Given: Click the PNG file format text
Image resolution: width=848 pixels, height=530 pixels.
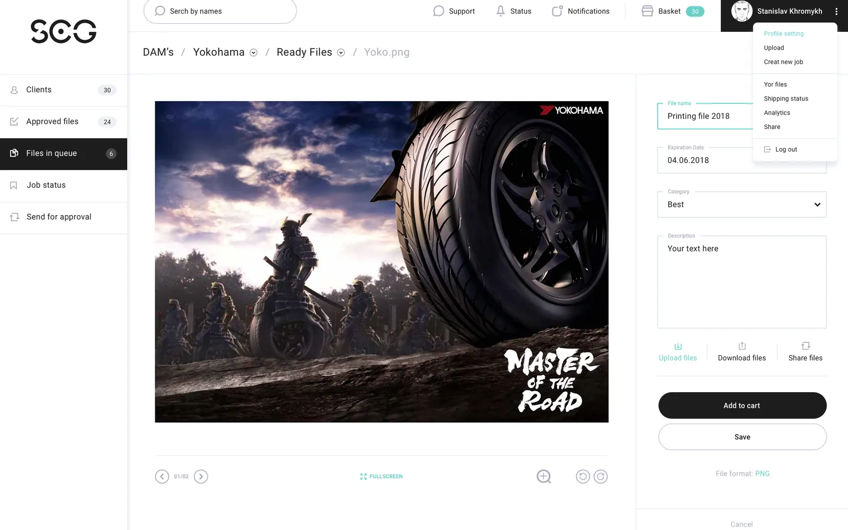Looking at the screenshot, I should [x=762, y=473].
